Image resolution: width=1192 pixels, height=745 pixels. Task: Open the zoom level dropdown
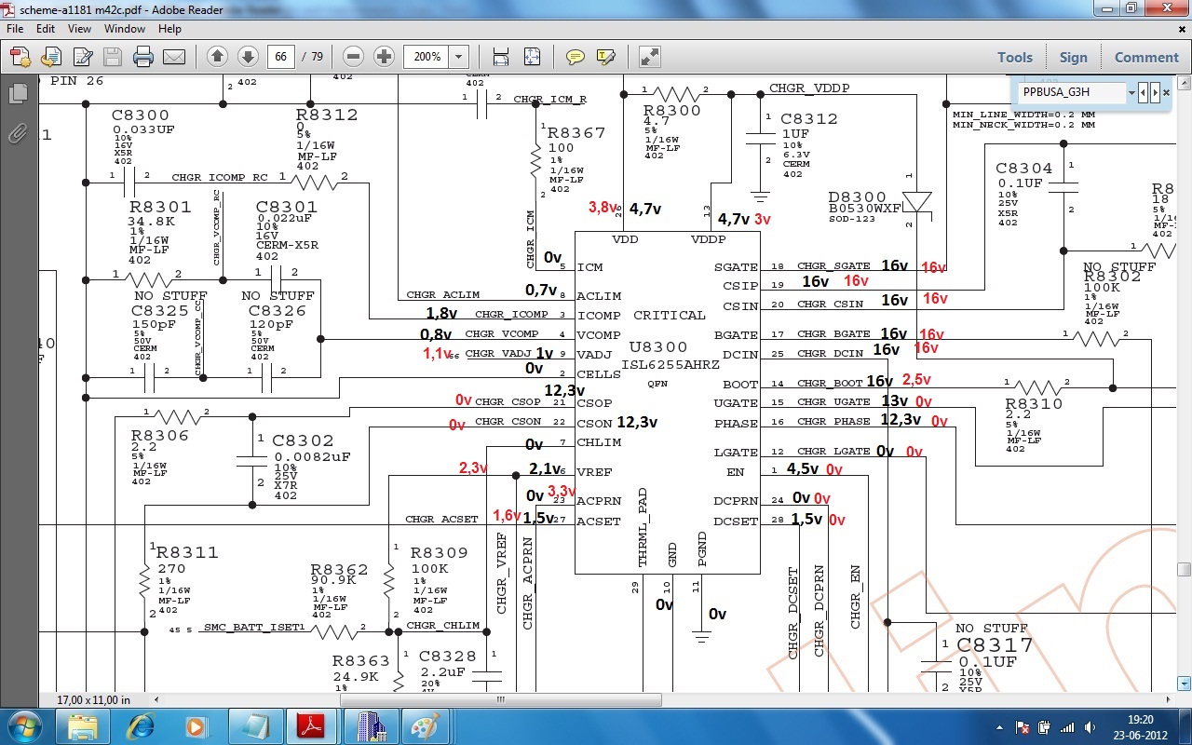pos(458,57)
